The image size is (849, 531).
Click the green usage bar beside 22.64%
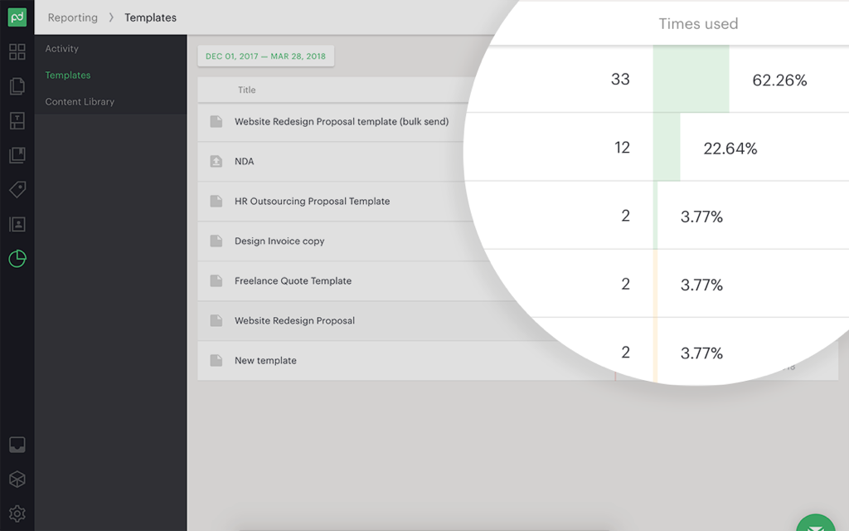[x=667, y=148]
